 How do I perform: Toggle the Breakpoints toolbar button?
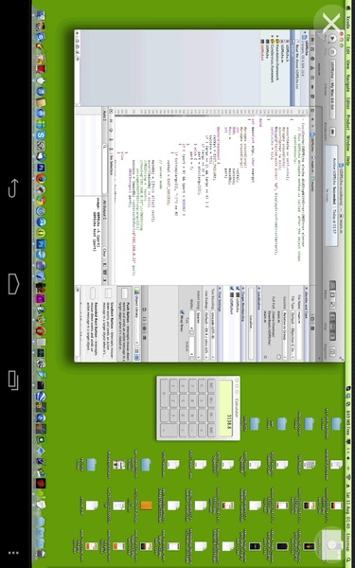[x=332, y=133]
